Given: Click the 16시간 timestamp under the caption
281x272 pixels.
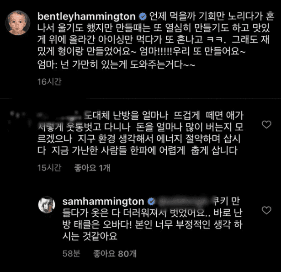Looking at the screenshot, I should pyautogui.click(x=49, y=82).
